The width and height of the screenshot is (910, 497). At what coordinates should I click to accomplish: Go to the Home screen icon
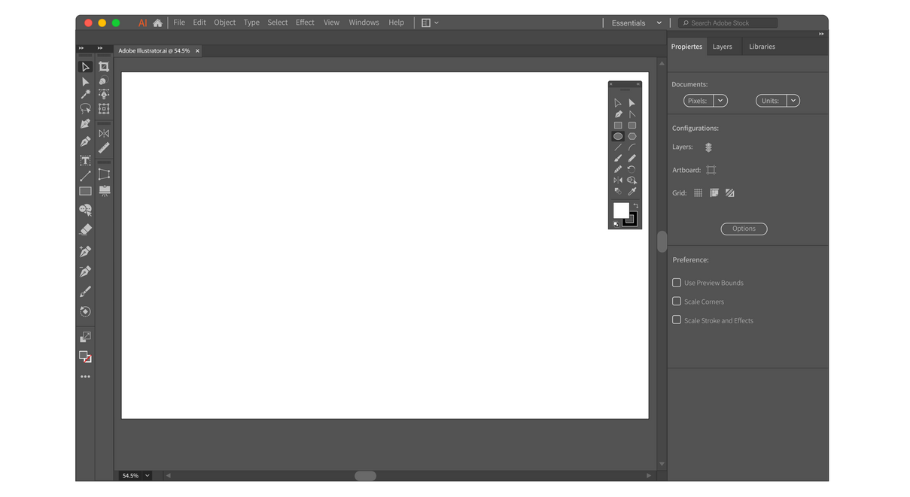[157, 23]
